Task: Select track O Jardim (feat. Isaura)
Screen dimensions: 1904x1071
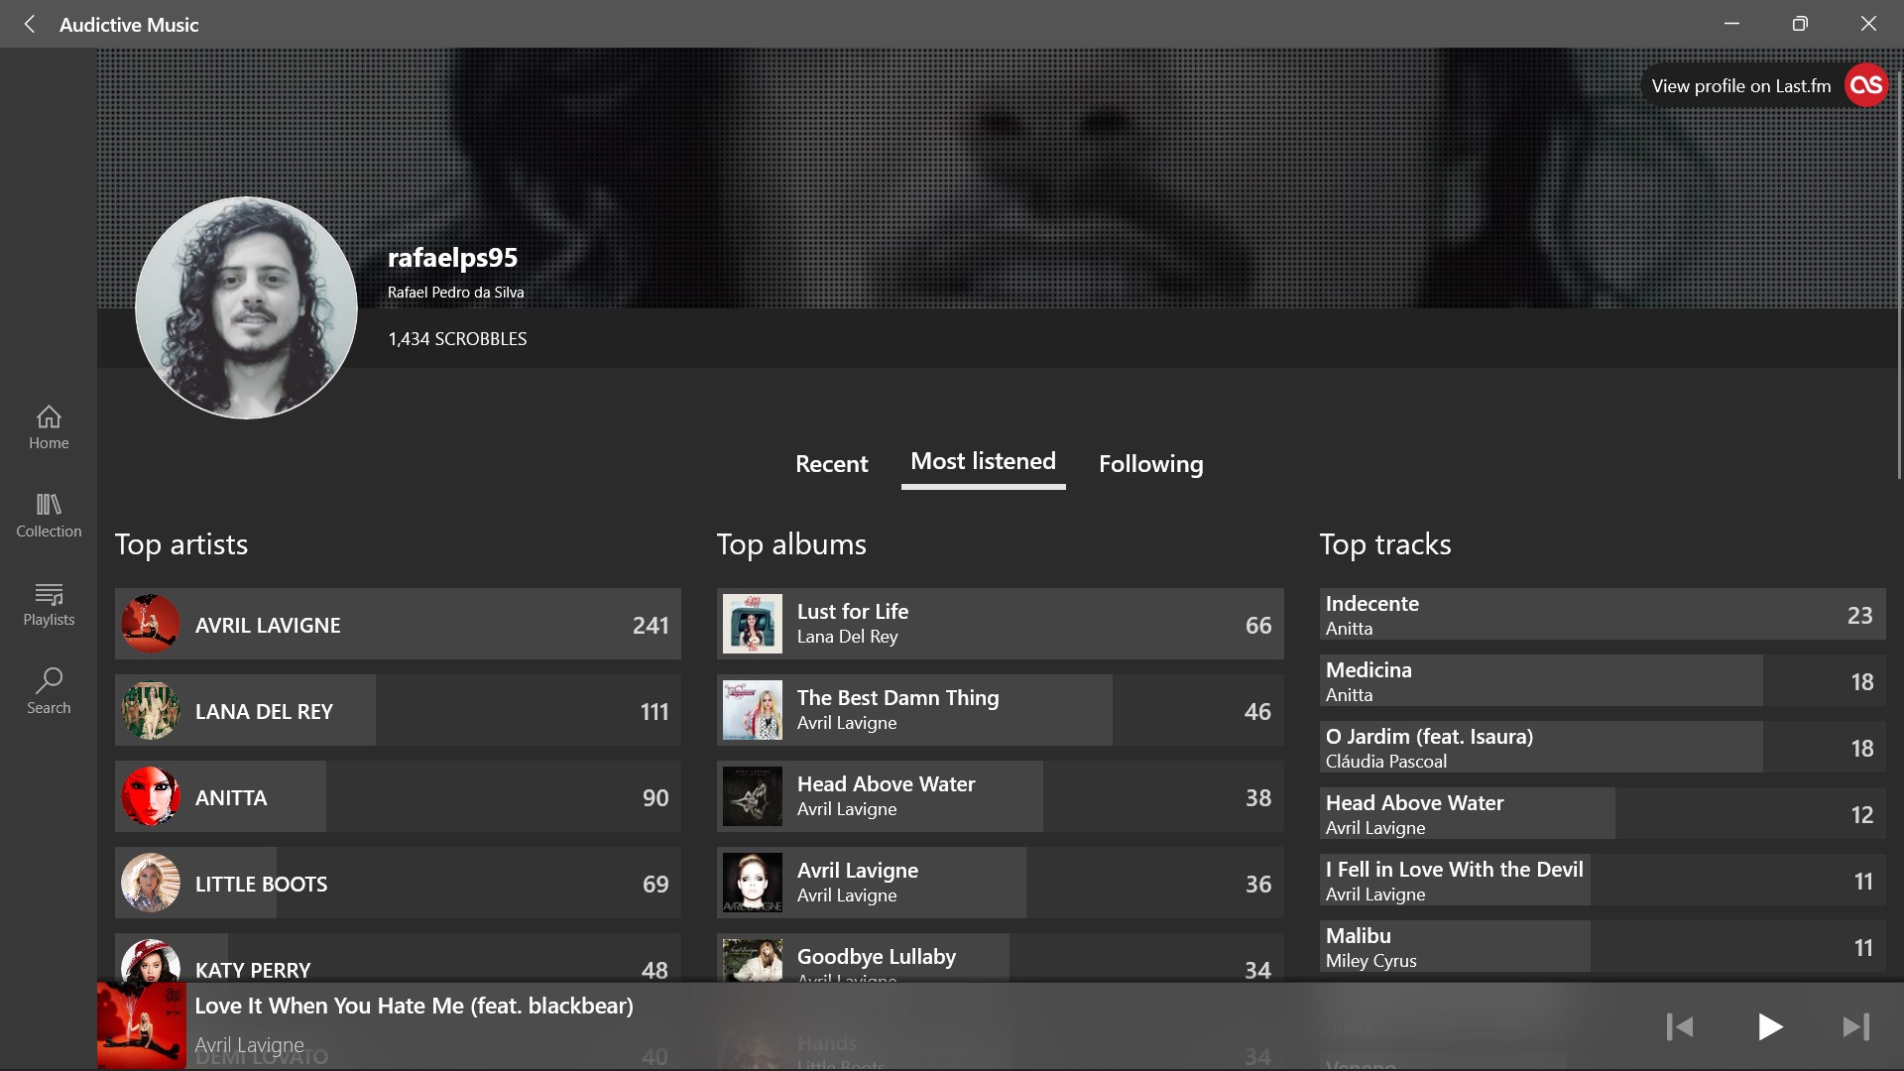Action: click(x=1603, y=748)
